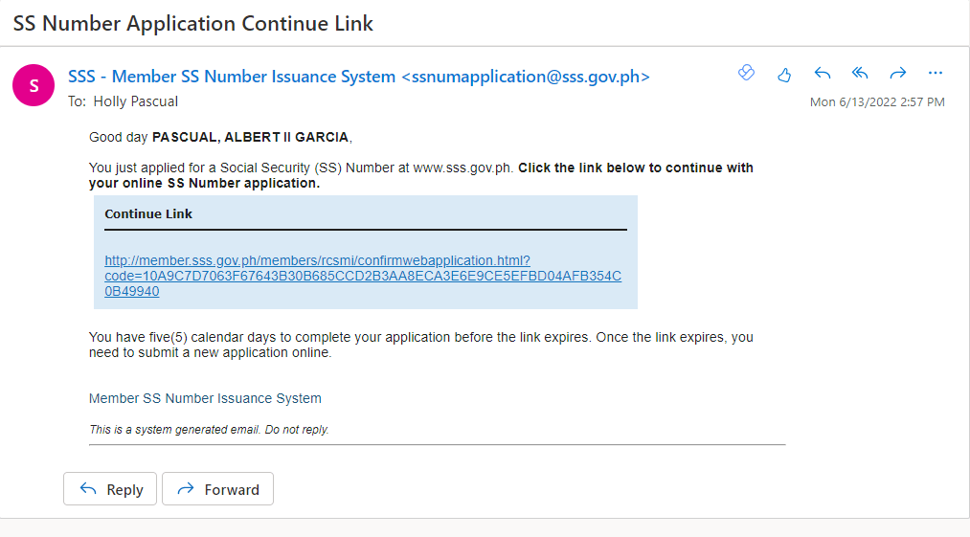This screenshot has width=970, height=537.
Task: Click the 'This is a system generated email' note
Action: click(209, 430)
